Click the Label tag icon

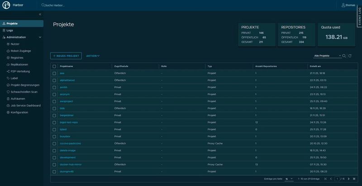(x=8, y=78)
